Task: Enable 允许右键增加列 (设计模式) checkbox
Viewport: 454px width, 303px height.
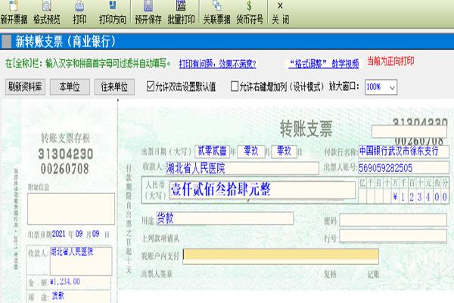Action: coord(235,86)
